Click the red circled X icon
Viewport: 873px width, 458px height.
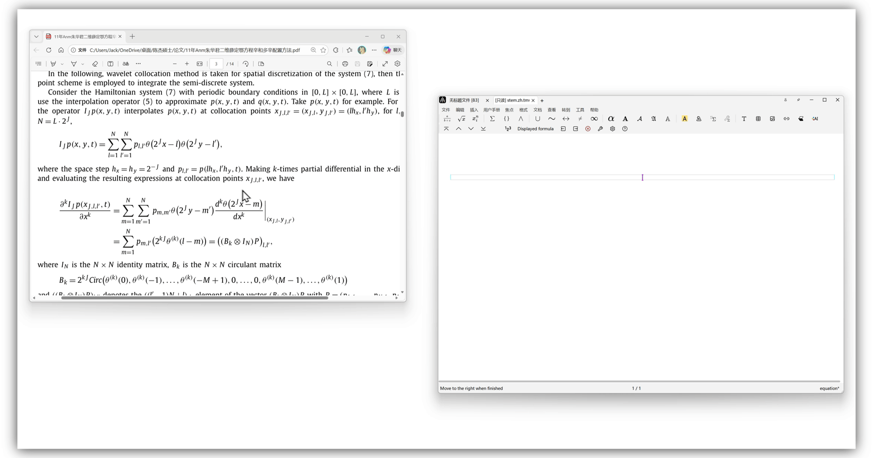click(x=588, y=129)
